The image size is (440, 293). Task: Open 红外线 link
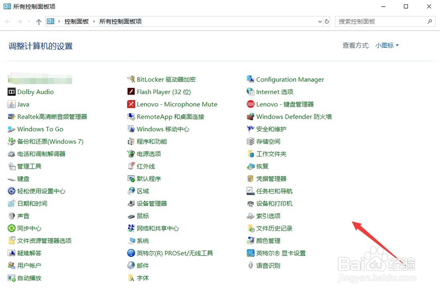(x=146, y=166)
